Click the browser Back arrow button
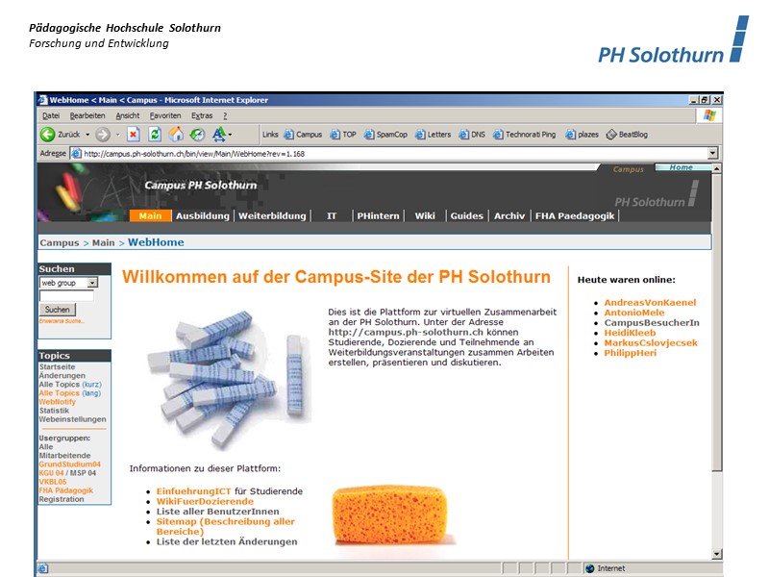Screen dimensions: 769x577 [47, 135]
